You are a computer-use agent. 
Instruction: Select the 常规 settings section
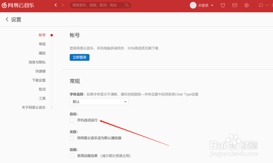click(42, 44)
